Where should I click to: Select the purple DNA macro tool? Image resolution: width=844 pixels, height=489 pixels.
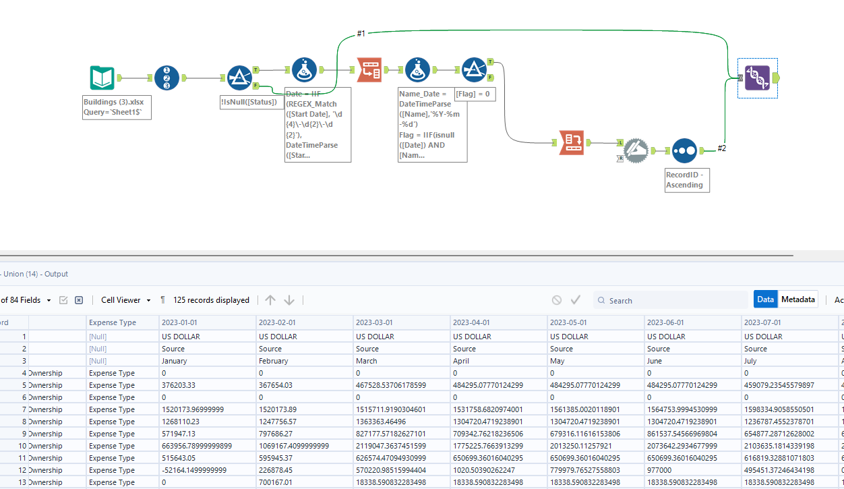pyautogui.click(x=757, y=78)
